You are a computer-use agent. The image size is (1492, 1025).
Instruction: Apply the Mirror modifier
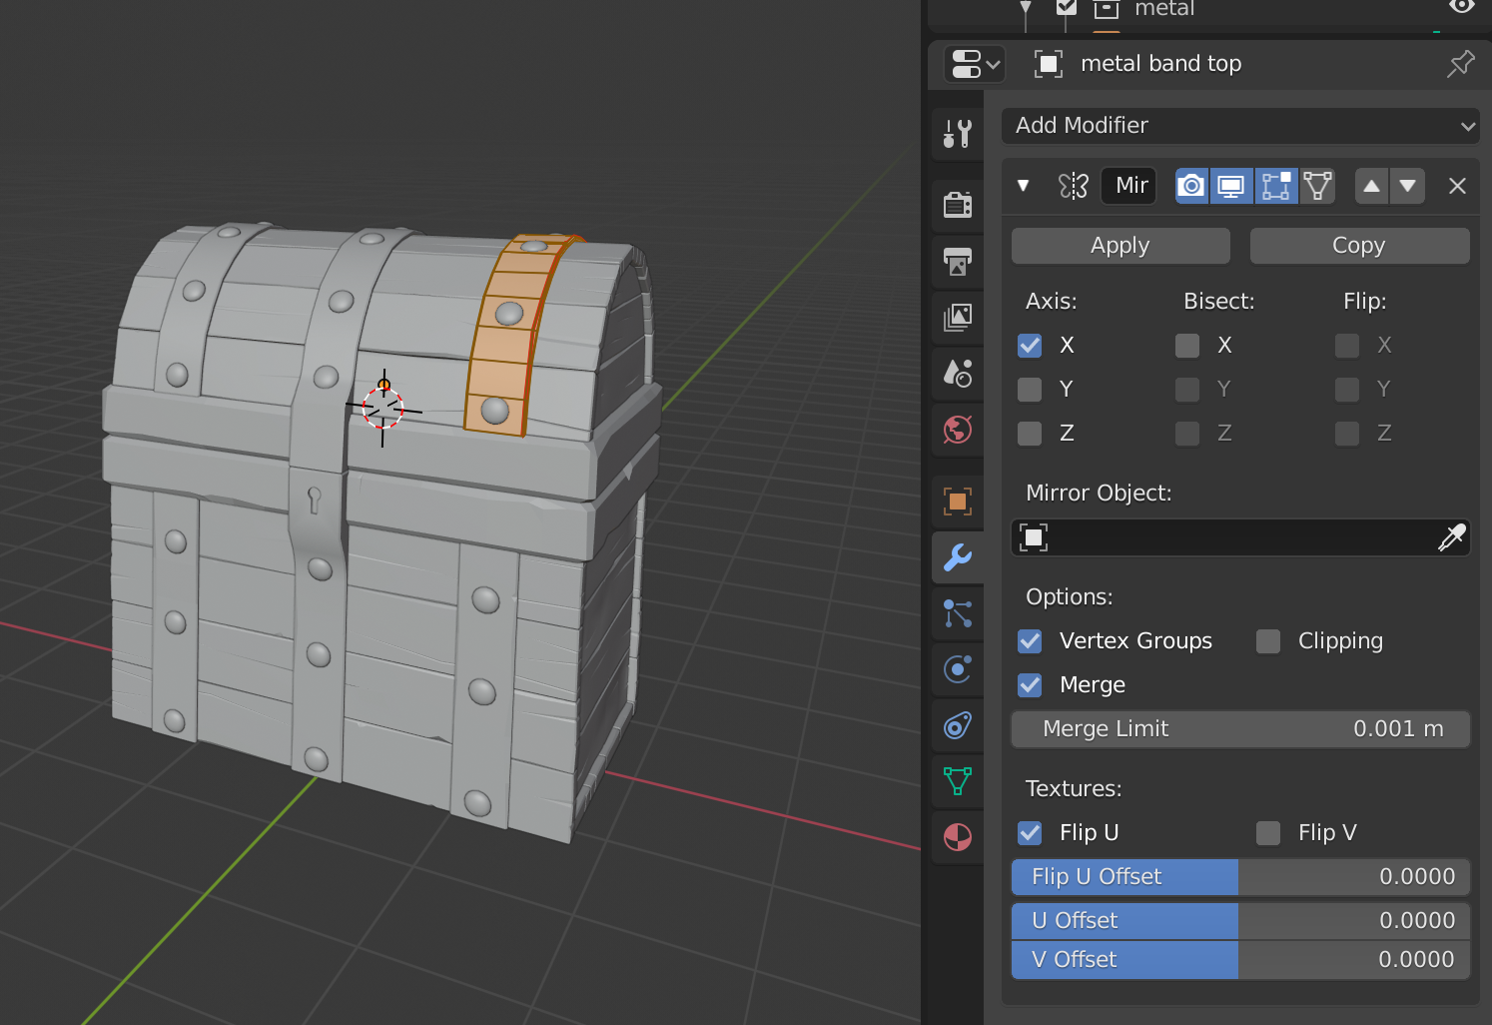1119,245
